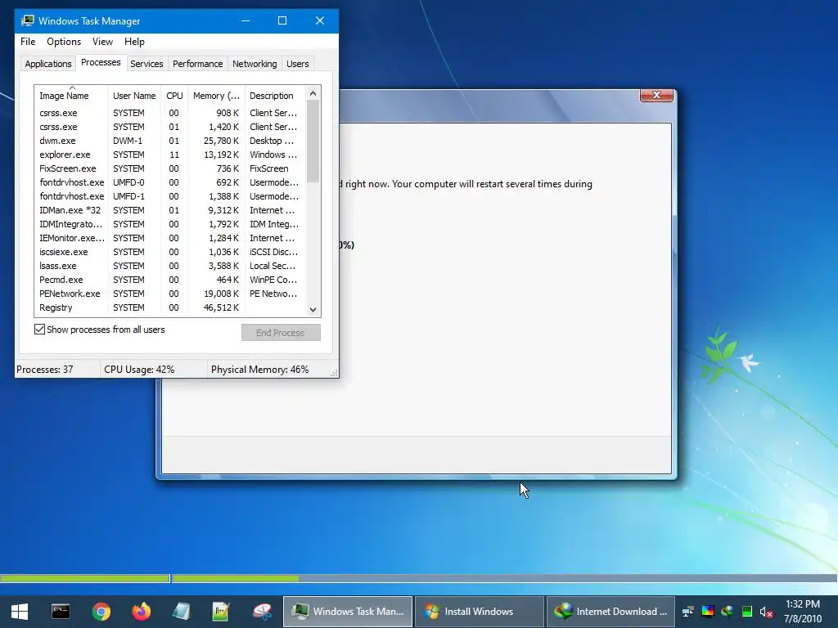Select the dwm.exe process row
The width and height of the screenshot is (838, 628).
[x=170, y=141]
